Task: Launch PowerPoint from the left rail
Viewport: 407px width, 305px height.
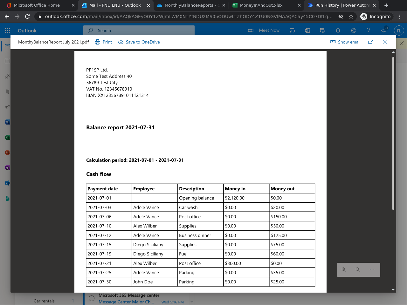Action: 7,152
